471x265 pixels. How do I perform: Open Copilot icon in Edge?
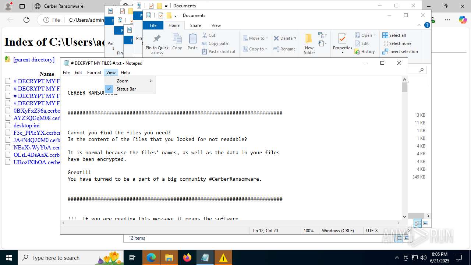click(463, 20)
